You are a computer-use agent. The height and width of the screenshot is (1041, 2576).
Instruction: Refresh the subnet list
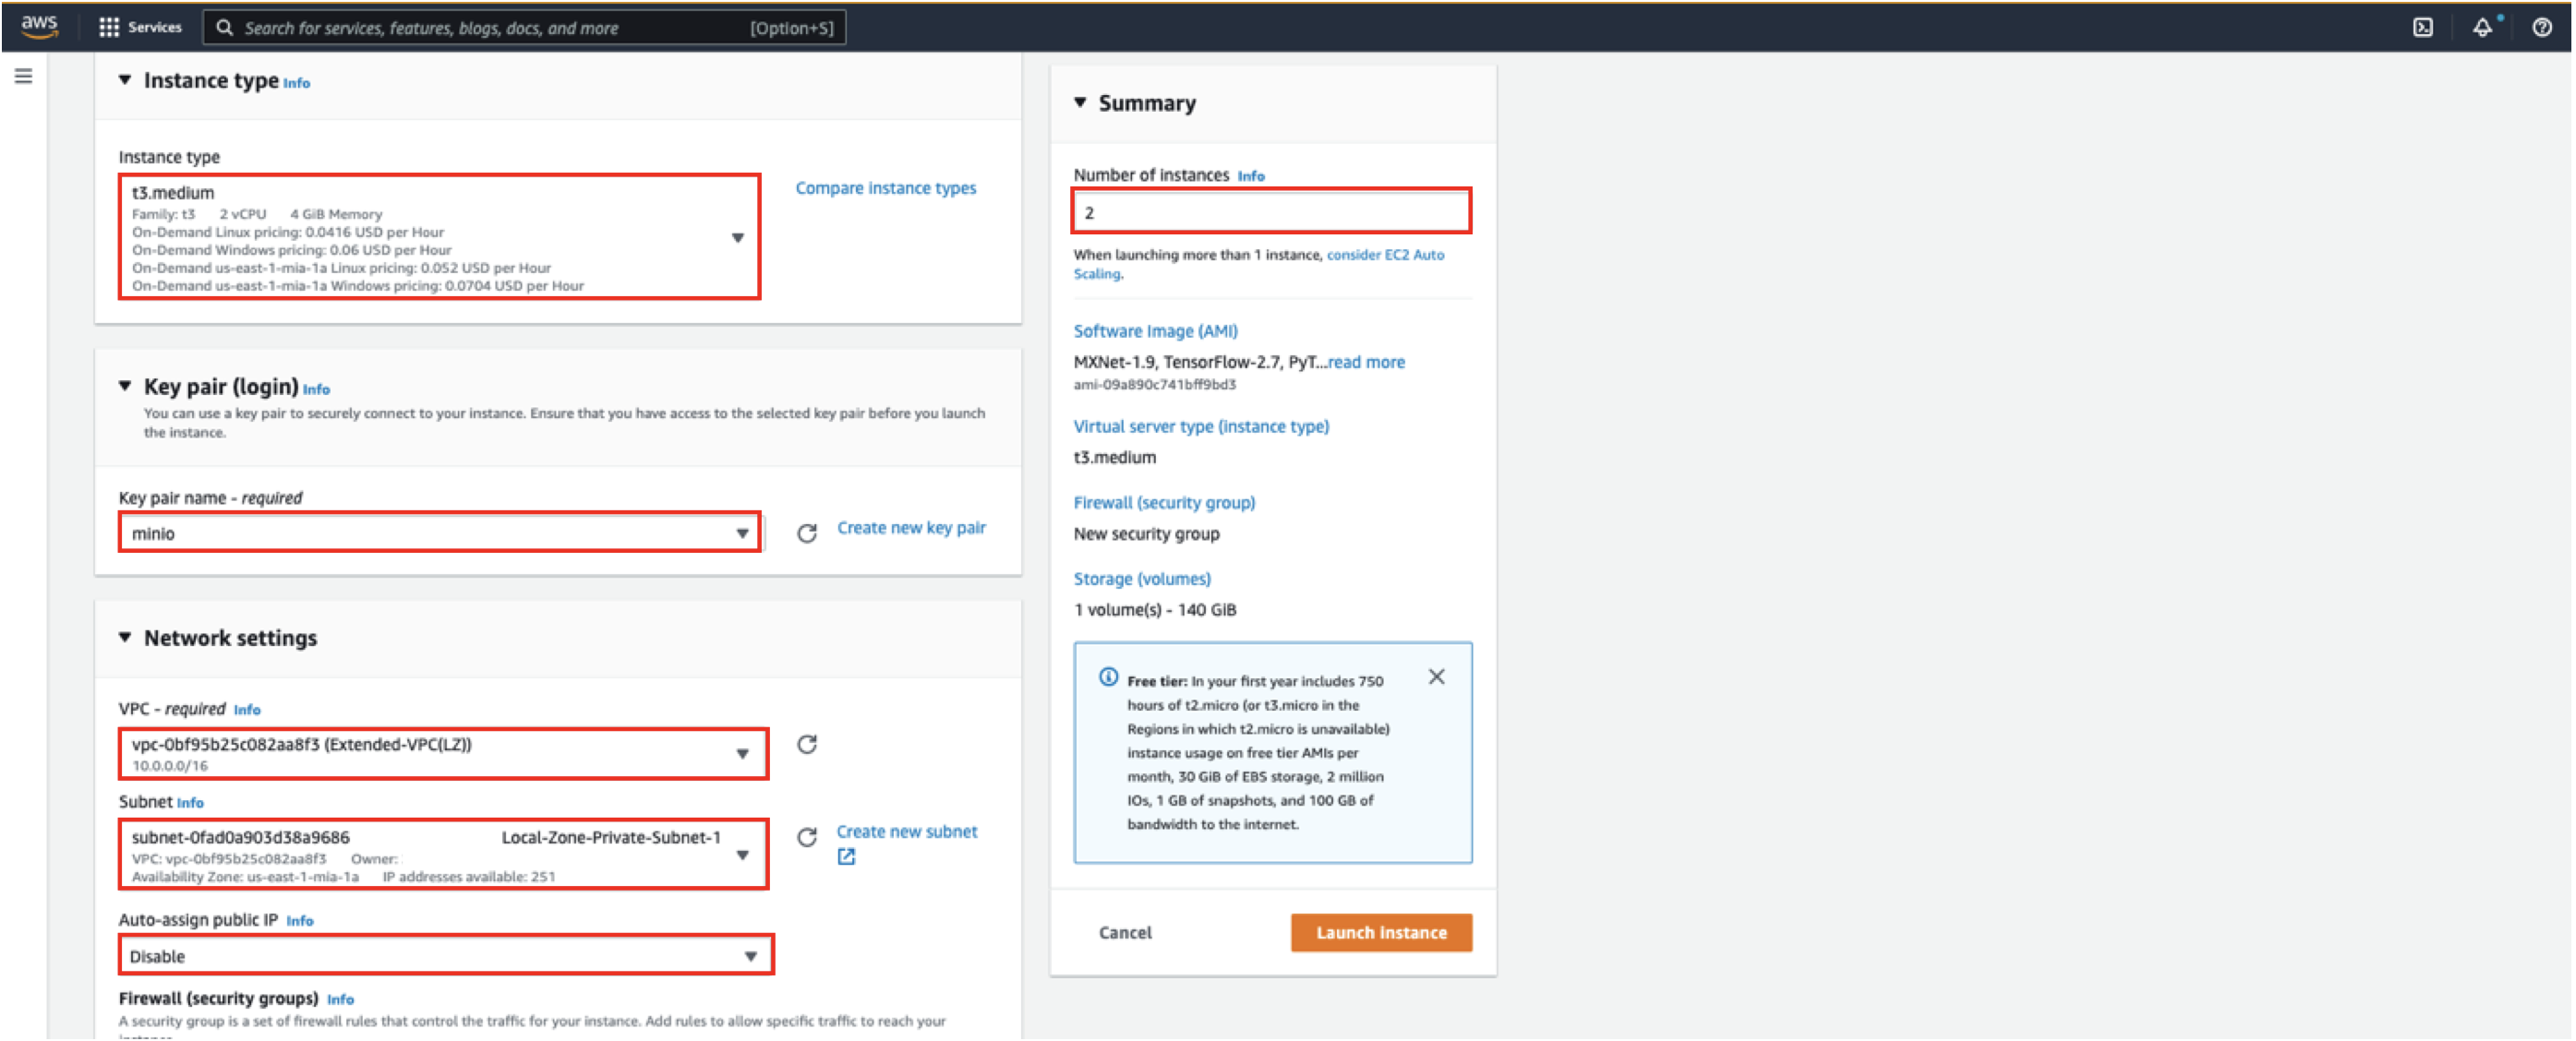(x=807, y=837)
